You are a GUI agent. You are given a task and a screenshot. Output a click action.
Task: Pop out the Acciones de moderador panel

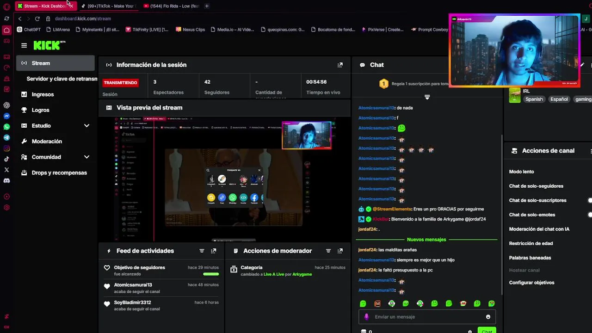(340, 251)
